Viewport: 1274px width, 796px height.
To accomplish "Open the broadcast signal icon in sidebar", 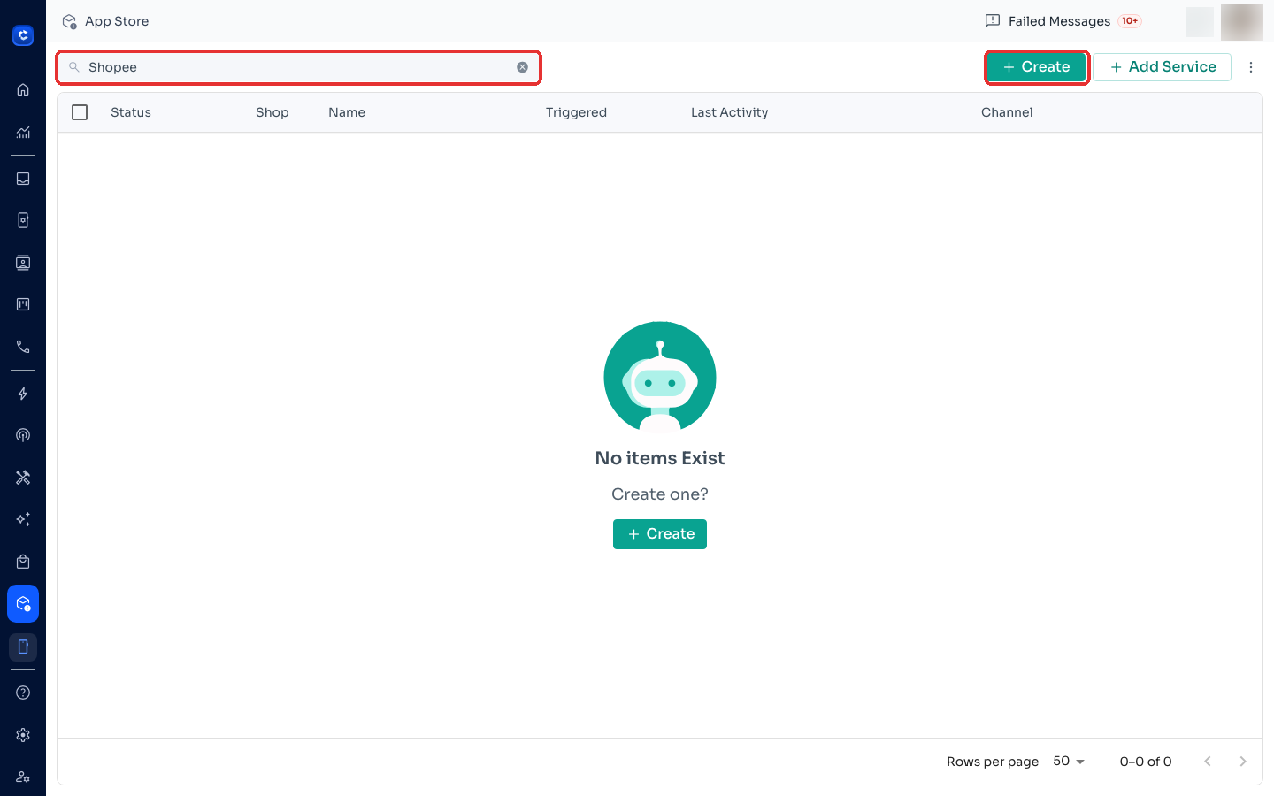I will coord(23,435).
